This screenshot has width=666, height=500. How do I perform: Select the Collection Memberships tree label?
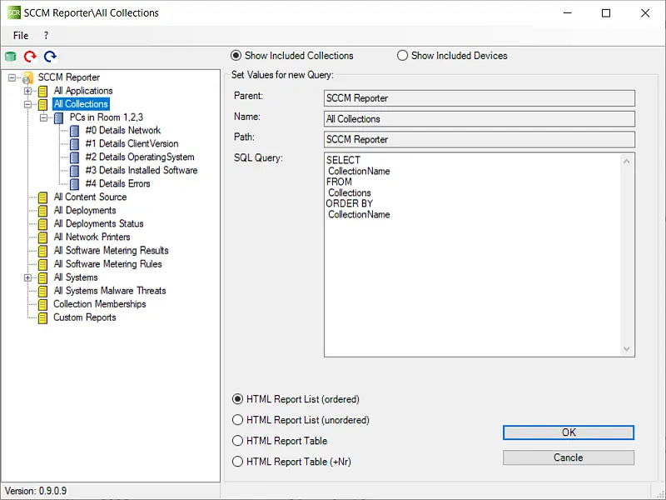tap(99, 304)
